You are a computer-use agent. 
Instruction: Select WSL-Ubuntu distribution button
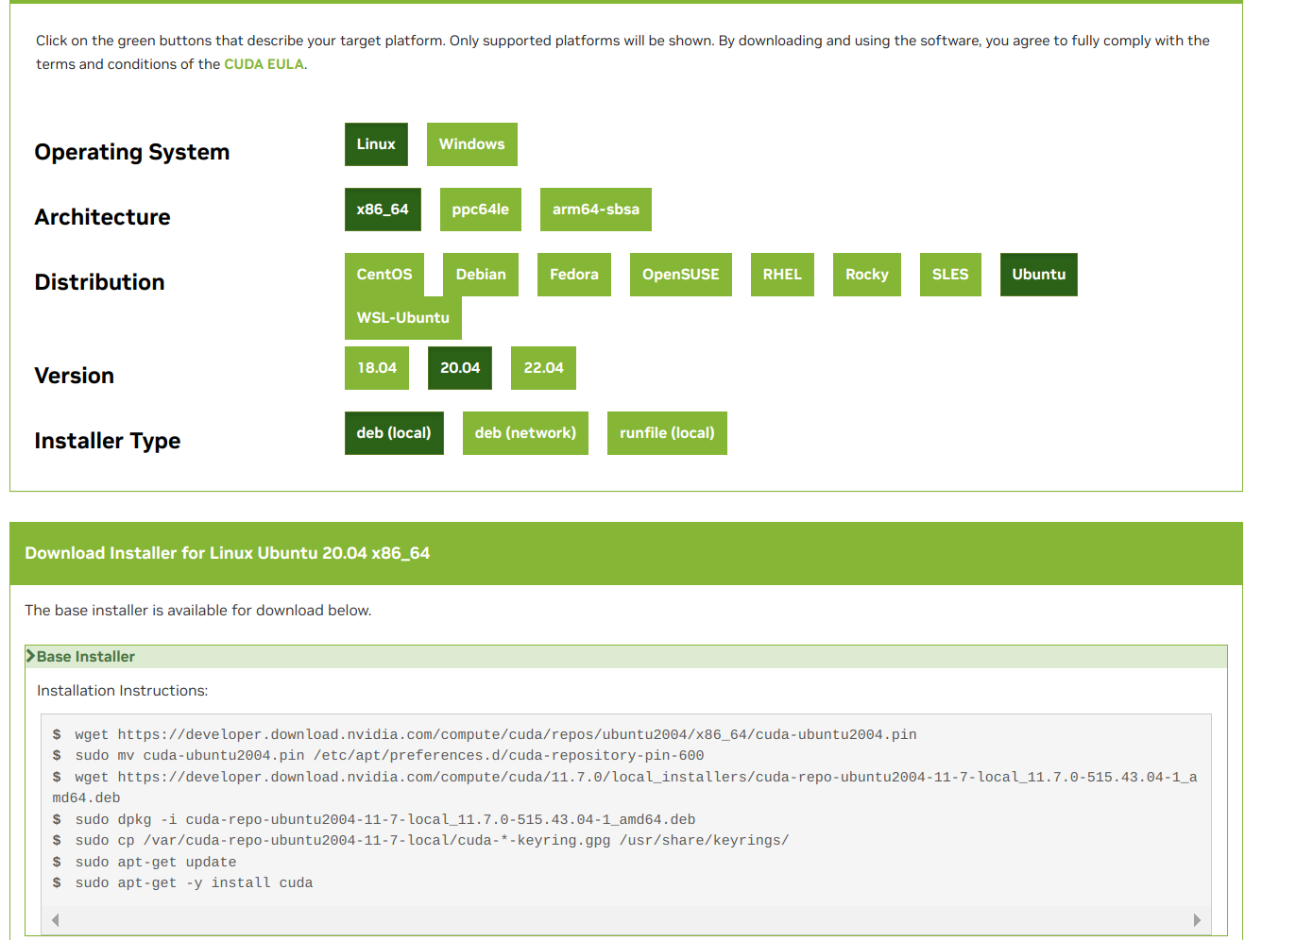[x=402, y=318]
